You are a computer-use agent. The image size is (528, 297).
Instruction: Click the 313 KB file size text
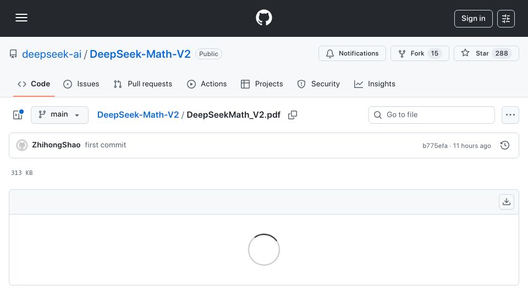[x=22, y=173]
